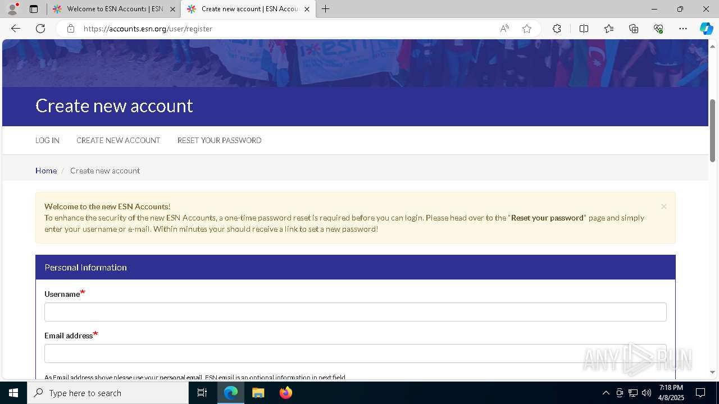The width and height of the screenshot is (719, 404).
Task: Open the Favorites list icon
Action: 609,29
